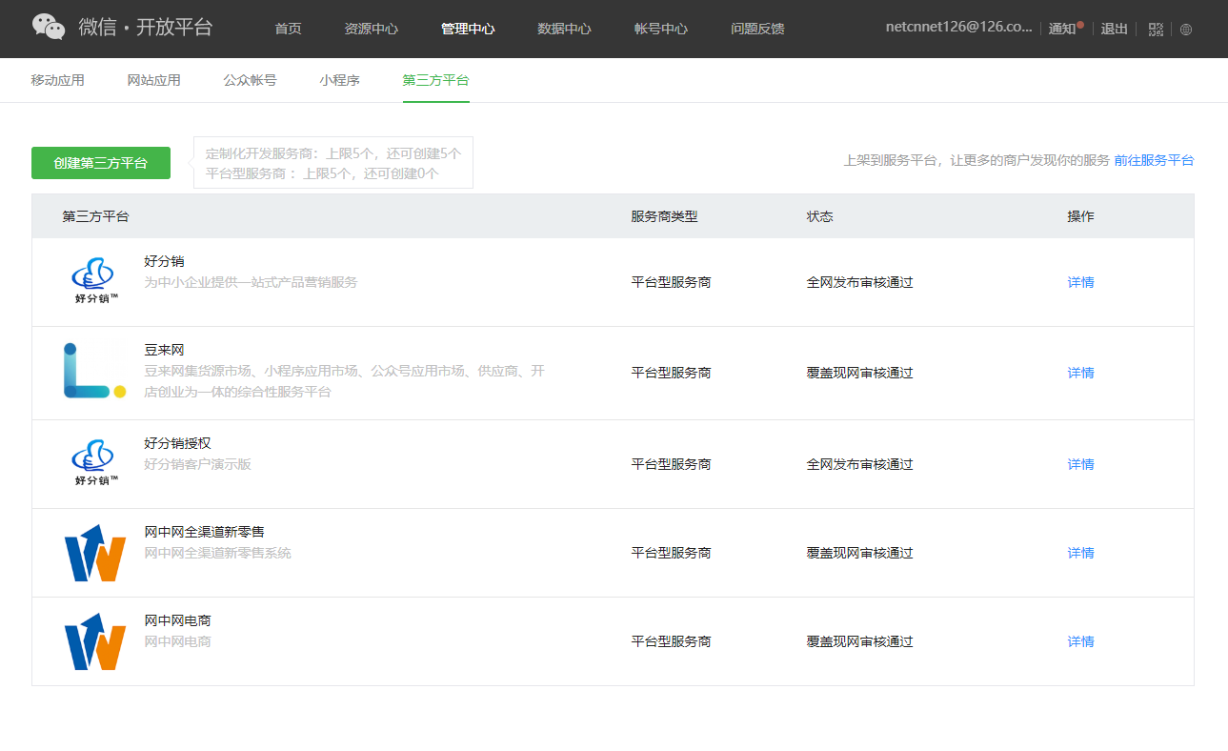This screenshot has height=751, width=1228.
Task: Click 状态 column header
Action: click(819, 216)
